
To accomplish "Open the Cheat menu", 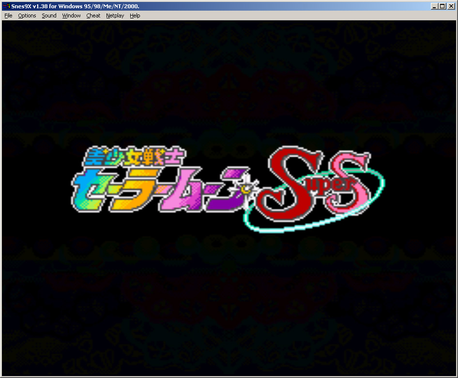I will (x=93, y=16).
